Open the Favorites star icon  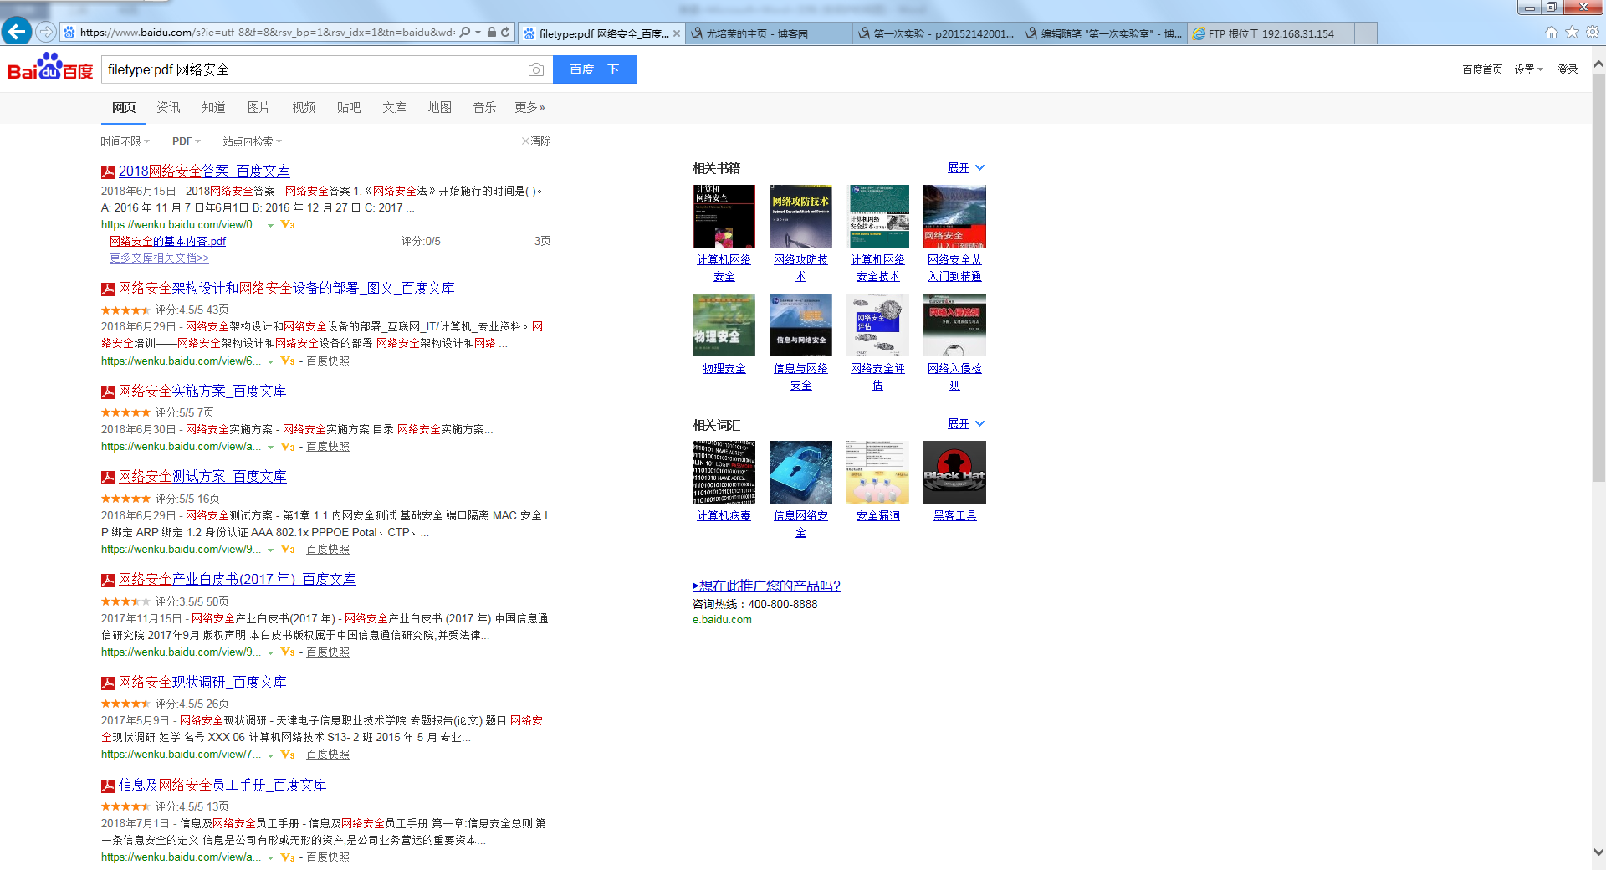point(1572,33)
